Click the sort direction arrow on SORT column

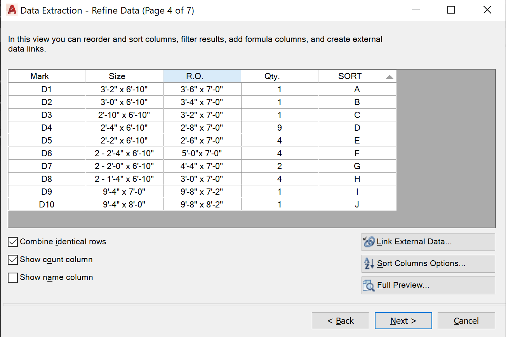(x=389, y=76)
